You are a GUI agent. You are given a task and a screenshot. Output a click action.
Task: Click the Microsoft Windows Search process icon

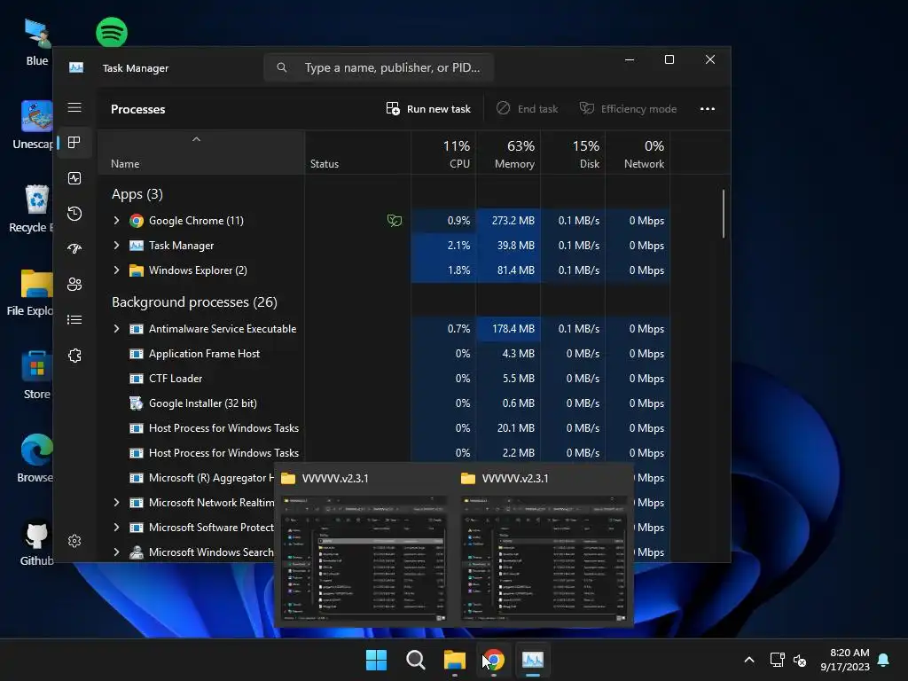(x=136, y=552)
